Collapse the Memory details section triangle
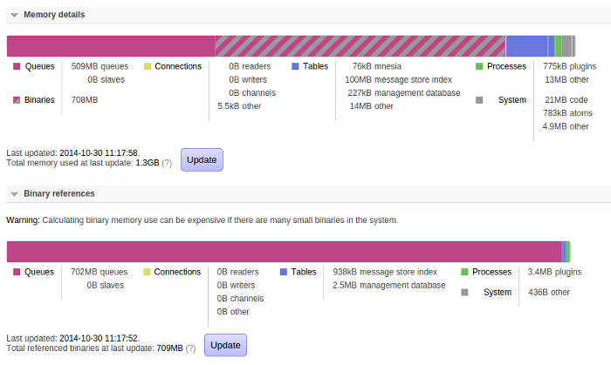The height and width of the screenshot is (365, 611). click(x=14, y=16)
